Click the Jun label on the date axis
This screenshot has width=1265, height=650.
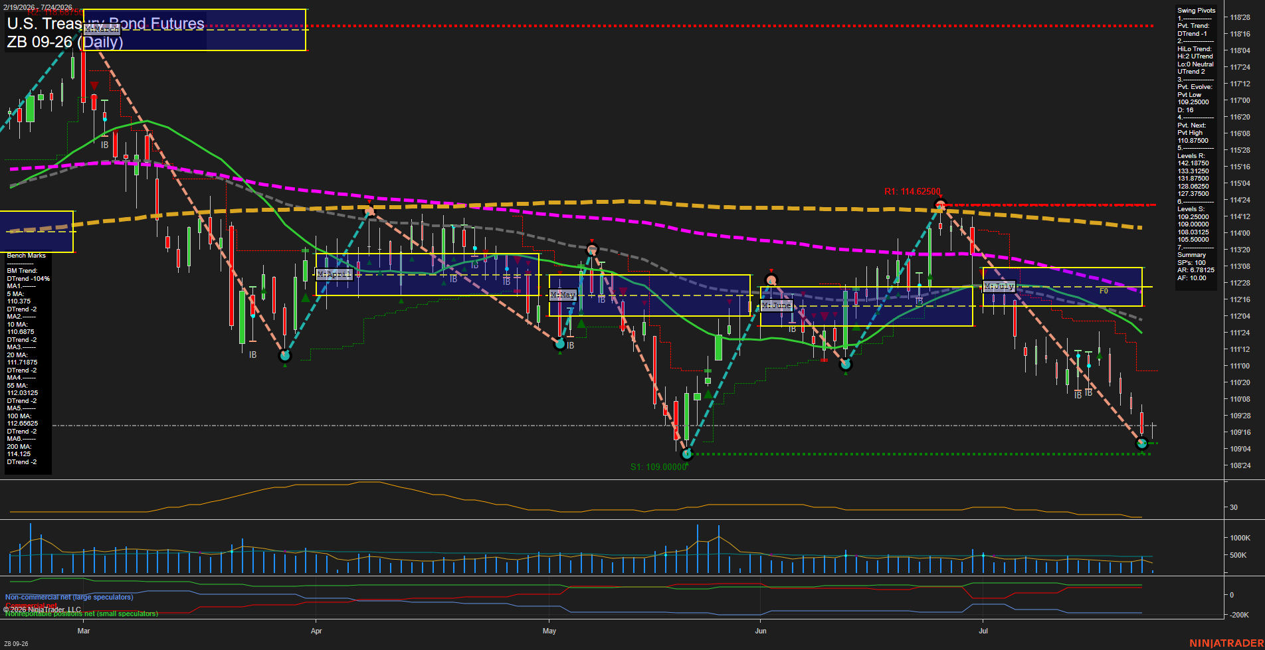pyautogui.click(x=761, y=631)
